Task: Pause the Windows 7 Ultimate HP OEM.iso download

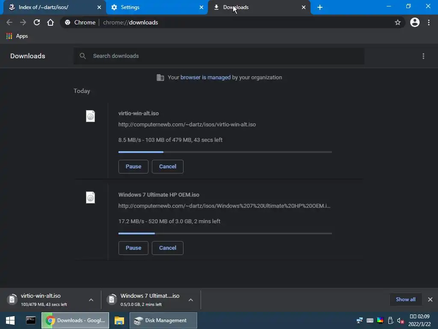Action: click(x=133, y=248)
